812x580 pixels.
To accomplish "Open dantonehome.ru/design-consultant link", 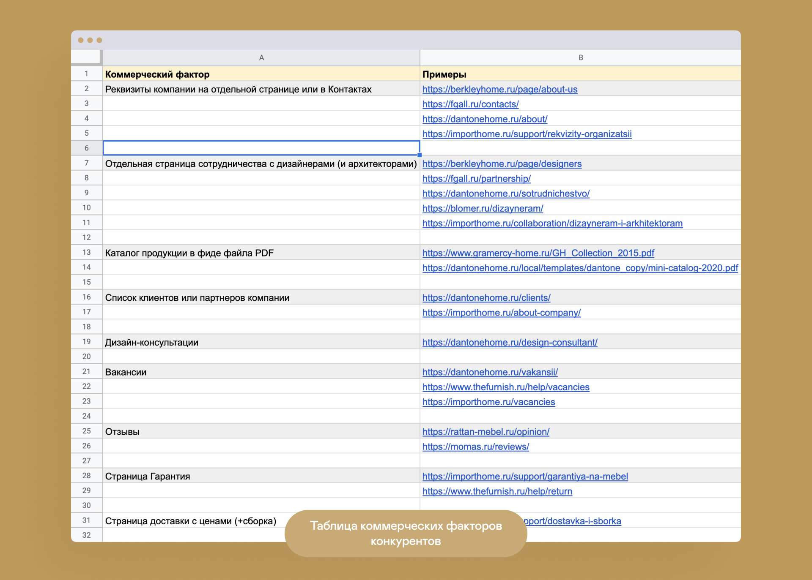I will pos(510,342).
